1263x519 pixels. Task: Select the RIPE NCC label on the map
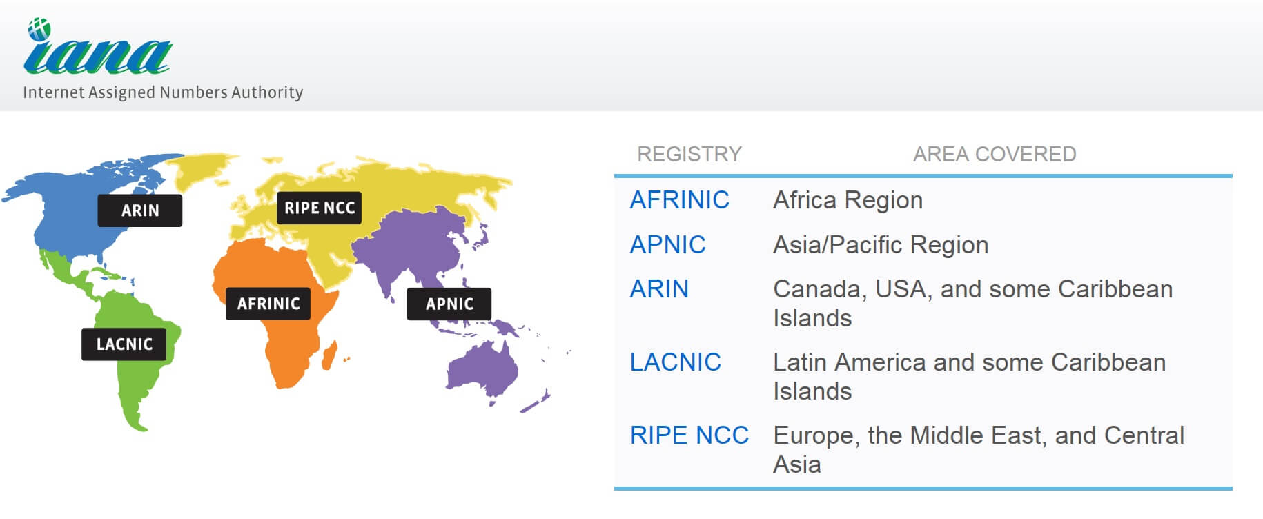point(319,208)
